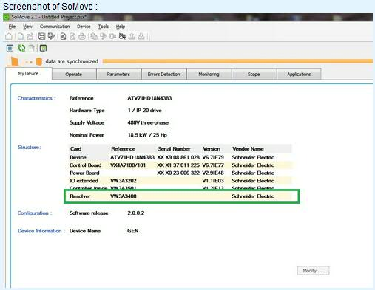375x290 pixels.
Task: Click version V2.9IE48
Action: pos(213,173)
